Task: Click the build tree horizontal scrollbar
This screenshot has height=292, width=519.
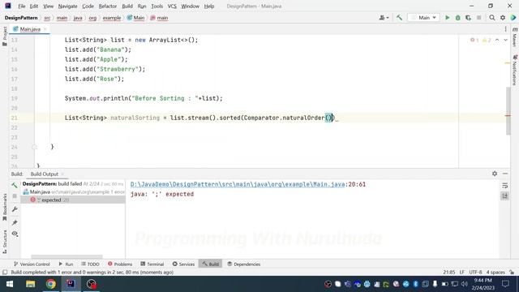Action: click(66, 256)
